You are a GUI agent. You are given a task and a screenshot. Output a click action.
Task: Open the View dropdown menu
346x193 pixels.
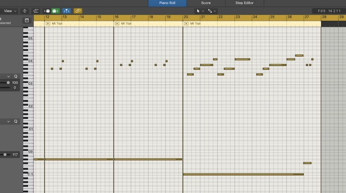[10, 11]
